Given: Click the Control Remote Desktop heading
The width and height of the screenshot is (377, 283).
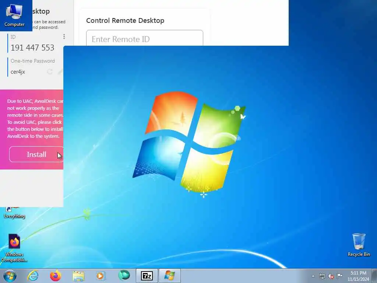Looking at the screenshot, I should pos(125,21).
